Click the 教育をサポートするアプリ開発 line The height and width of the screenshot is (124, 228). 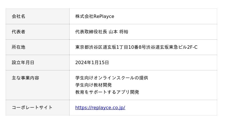point(107,92)
